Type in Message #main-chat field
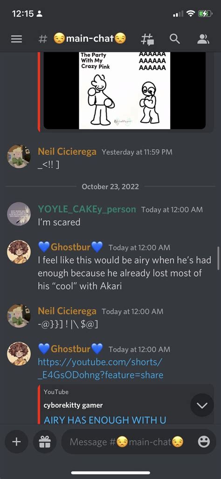The image size is (221, 479). pyautogui.click(x=126, y=442)
